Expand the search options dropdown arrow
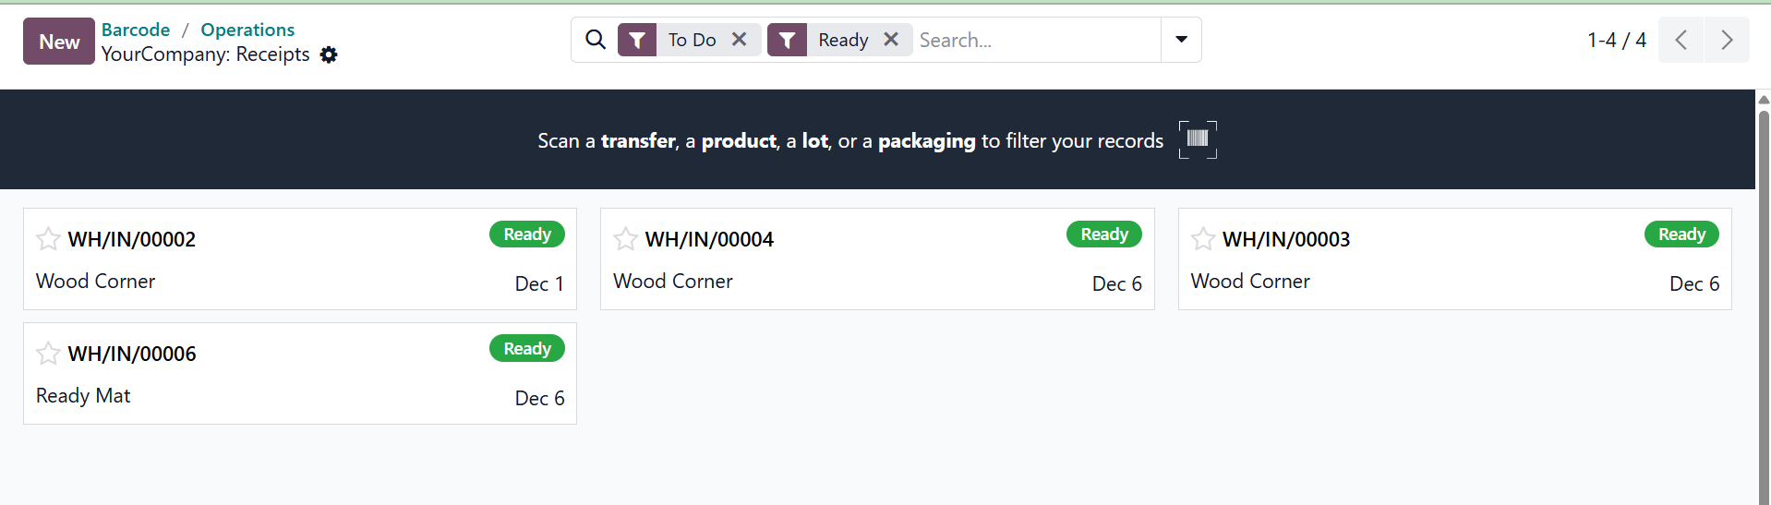This screenshot has width=1771, height=505. point(1181,40)
